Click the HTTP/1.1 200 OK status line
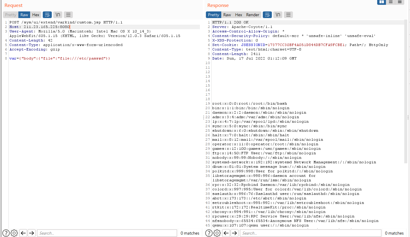Image resolution: width=410 pixels, height=237 pixels. (x=230, y=22)
